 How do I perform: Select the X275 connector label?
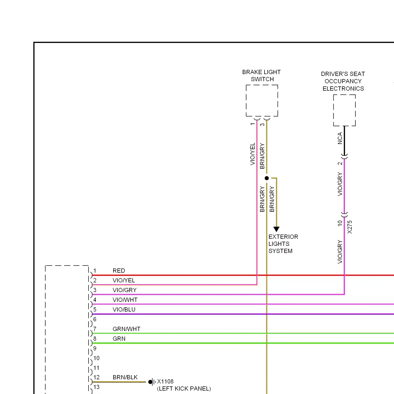click(x=350, y=227)
